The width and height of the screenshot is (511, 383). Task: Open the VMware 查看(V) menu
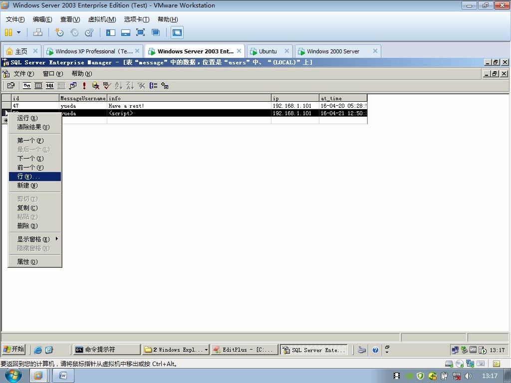click(70, 19)
